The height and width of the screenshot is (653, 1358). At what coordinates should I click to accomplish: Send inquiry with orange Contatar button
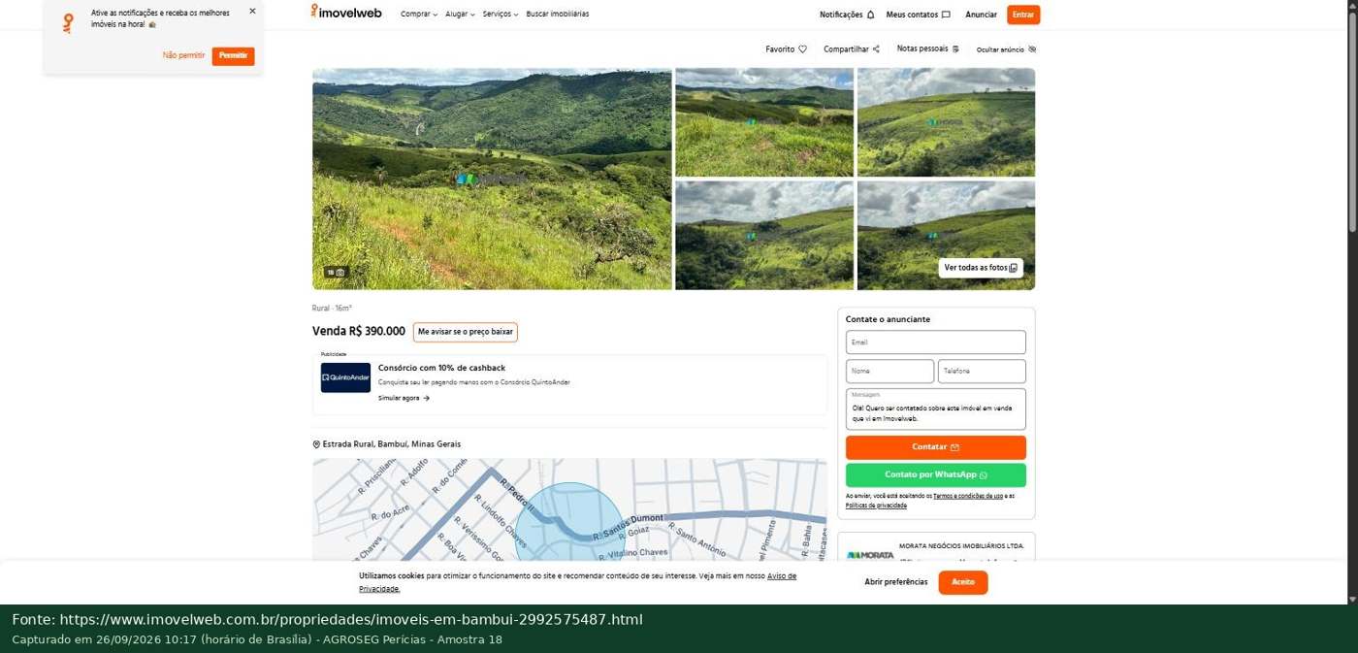936,447
